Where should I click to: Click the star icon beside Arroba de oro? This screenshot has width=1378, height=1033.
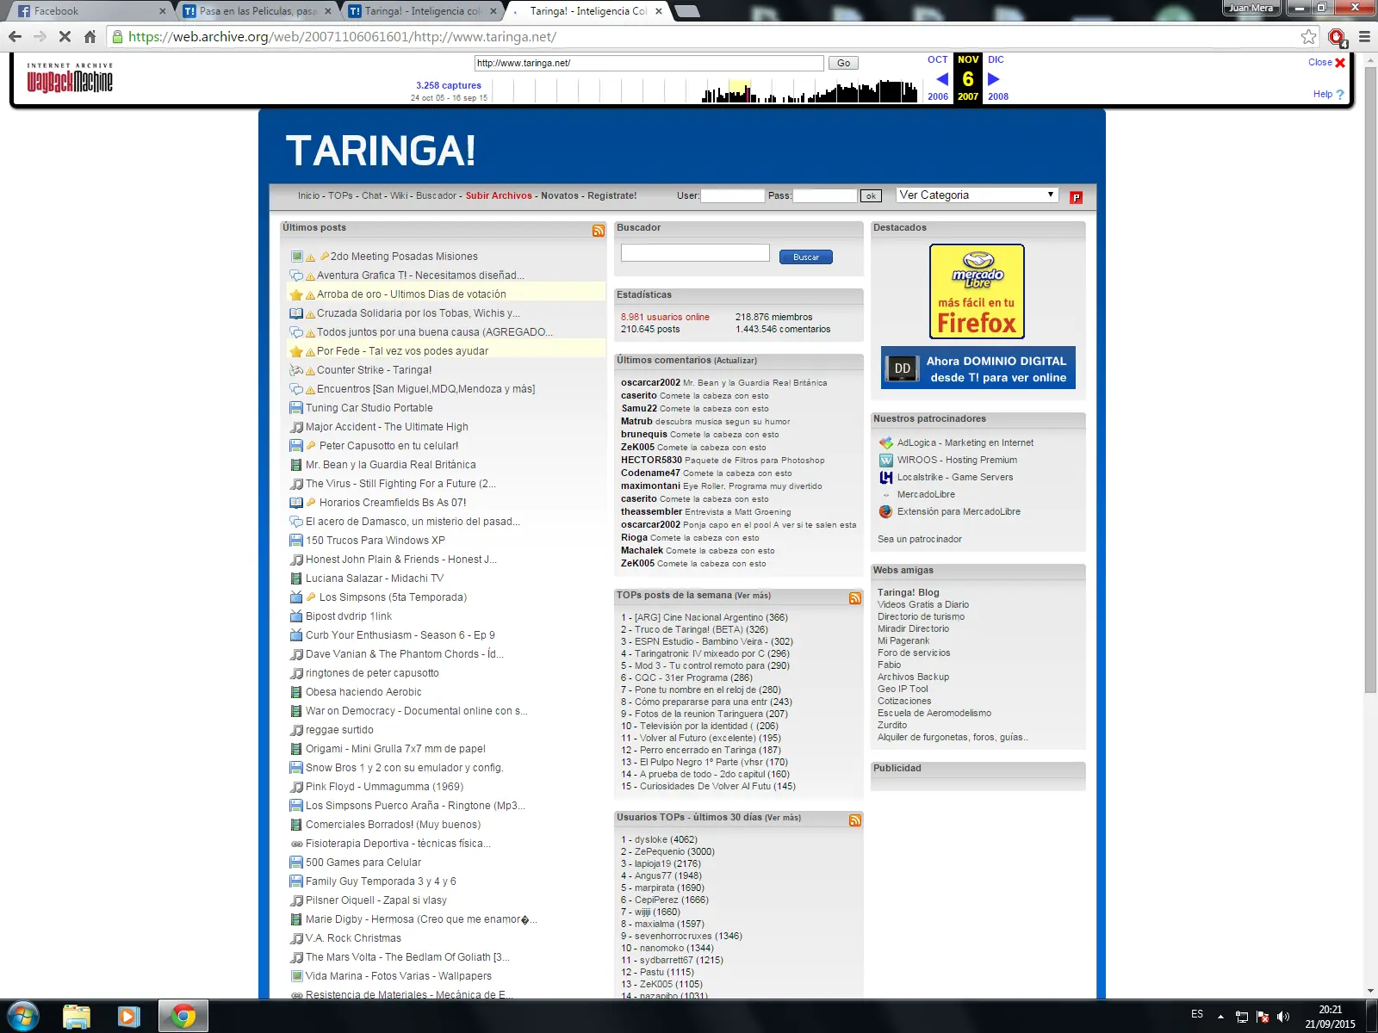point(296,294)
